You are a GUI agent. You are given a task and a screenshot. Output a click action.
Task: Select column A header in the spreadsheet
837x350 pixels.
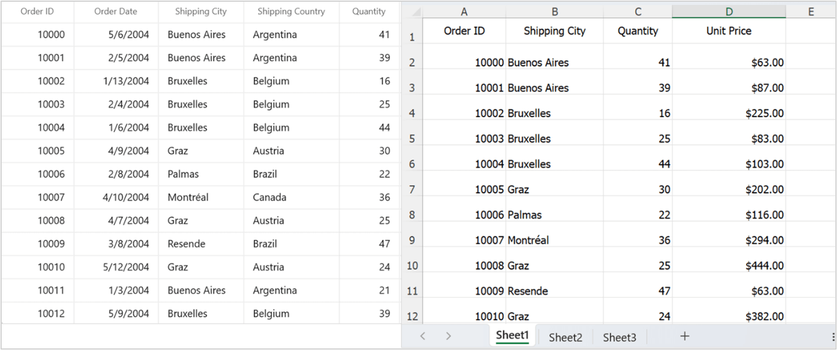click(464, 10)
